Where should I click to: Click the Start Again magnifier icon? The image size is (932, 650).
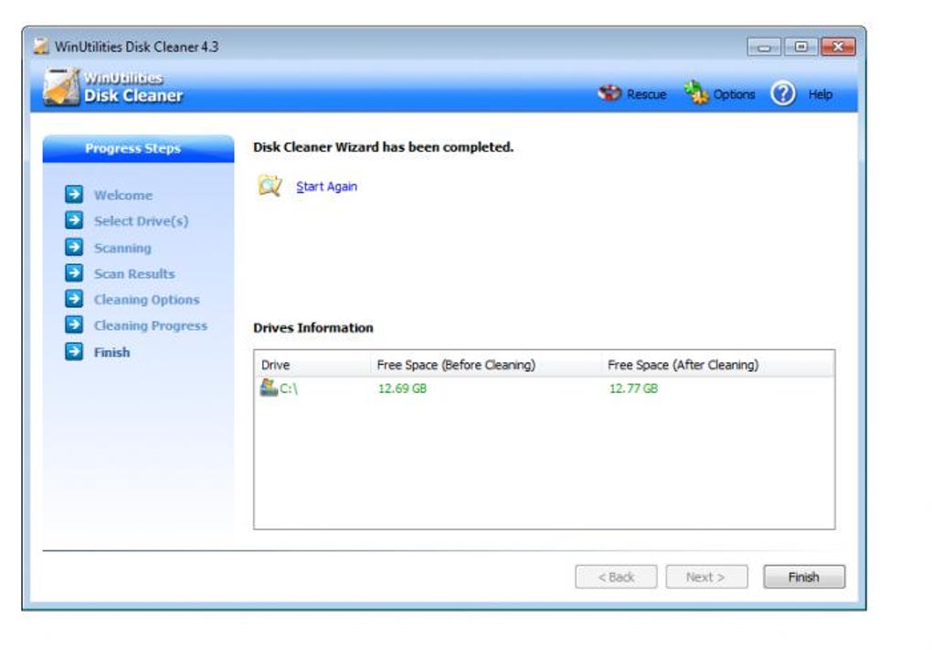point(270,186)
